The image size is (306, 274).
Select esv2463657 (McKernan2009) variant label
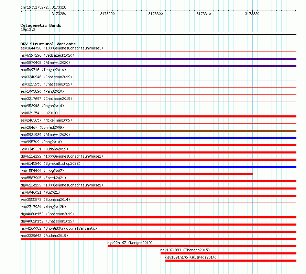(46, 120)
